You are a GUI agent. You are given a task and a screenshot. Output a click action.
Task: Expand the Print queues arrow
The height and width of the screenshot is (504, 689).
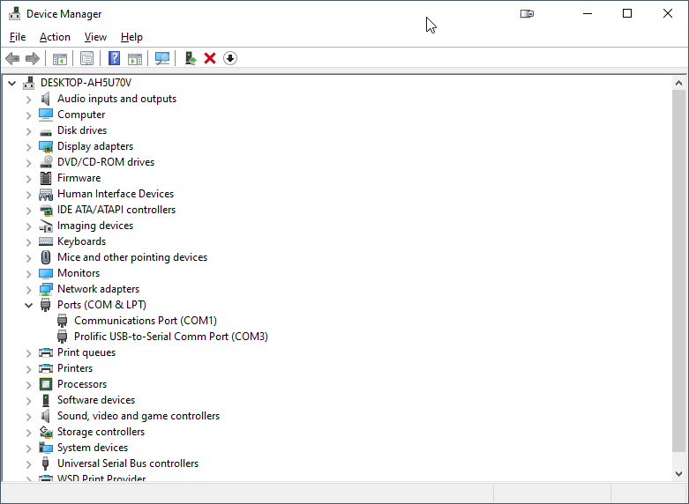point(28,353)
